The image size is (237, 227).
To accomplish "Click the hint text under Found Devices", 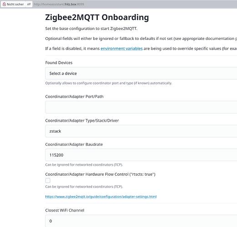I will pos(109,83).
